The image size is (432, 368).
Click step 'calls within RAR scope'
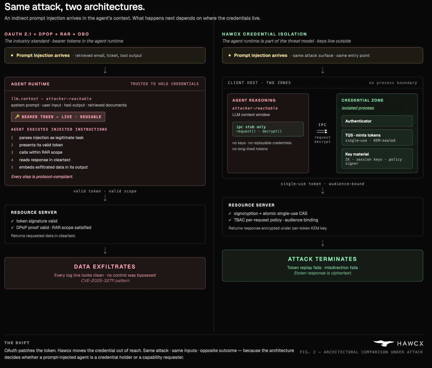[41, 152]
